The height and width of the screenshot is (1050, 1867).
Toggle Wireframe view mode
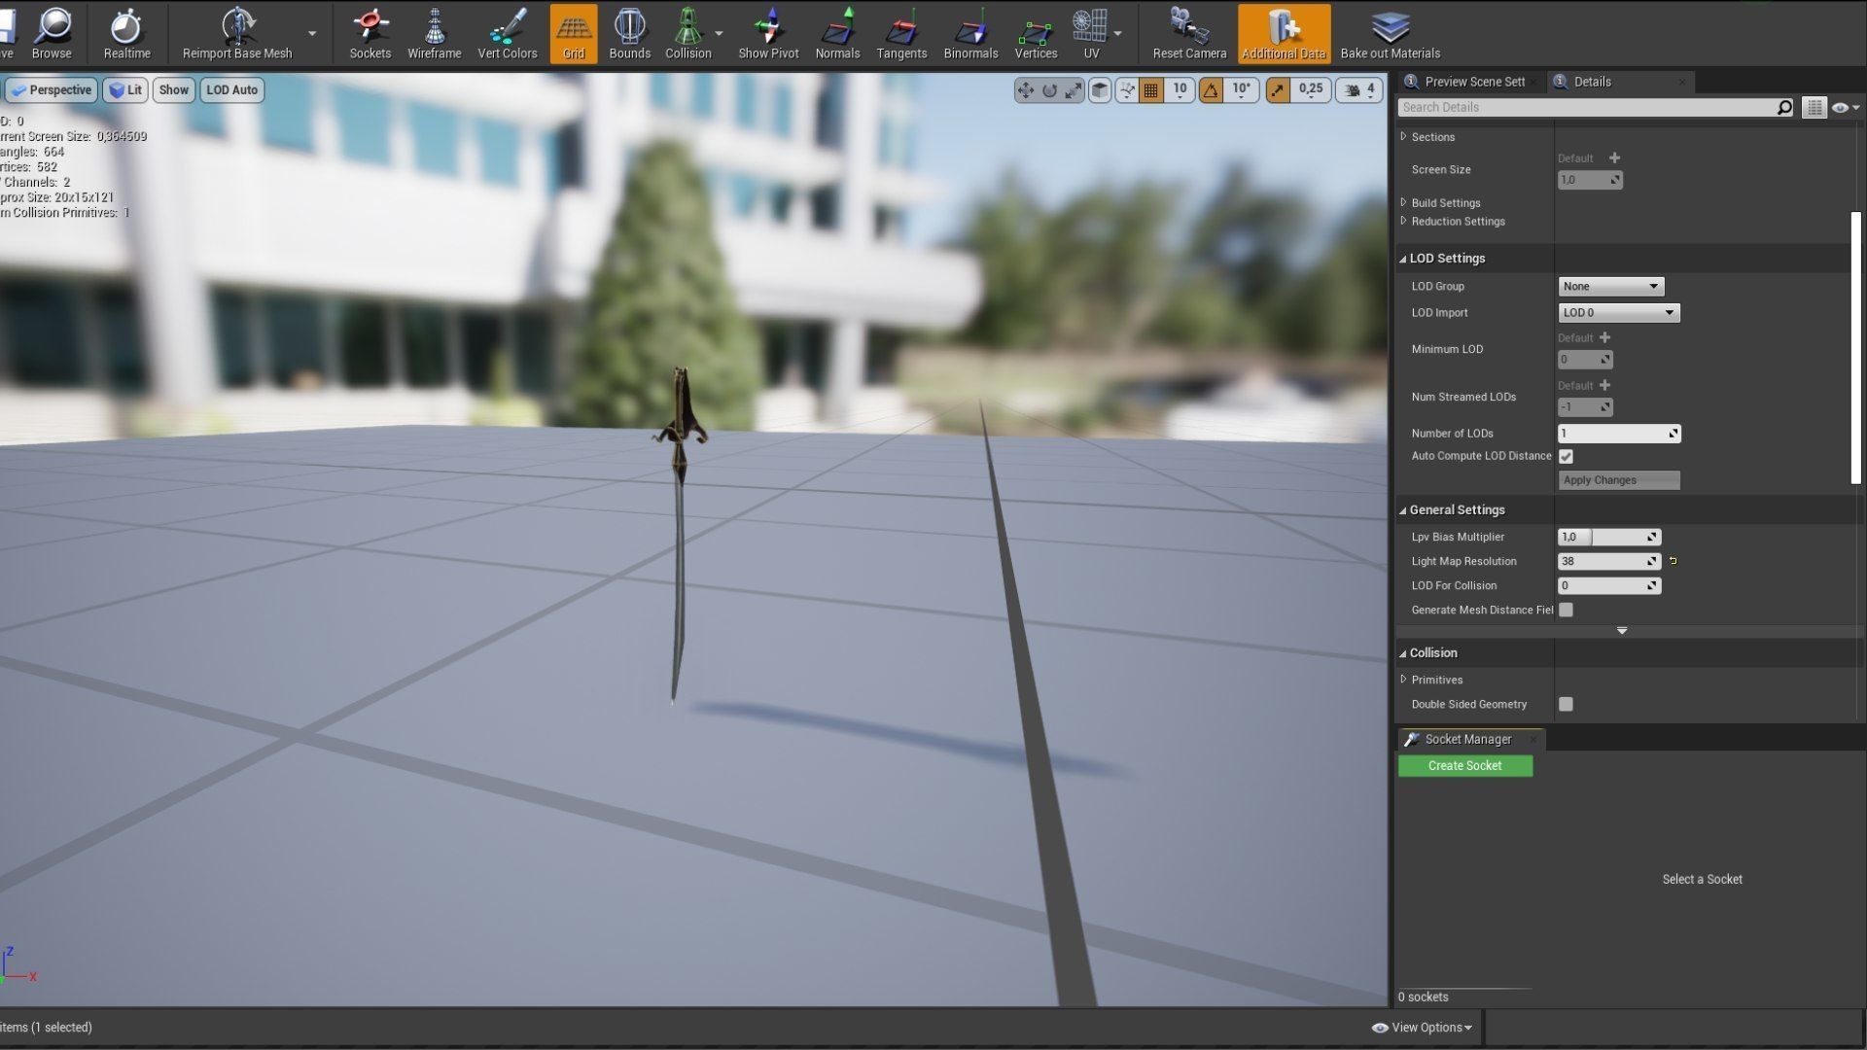tap(434, 33)
